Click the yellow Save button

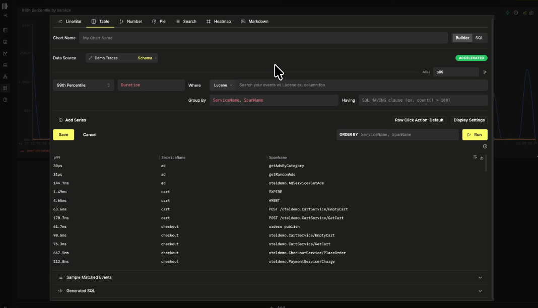(63, 135)
